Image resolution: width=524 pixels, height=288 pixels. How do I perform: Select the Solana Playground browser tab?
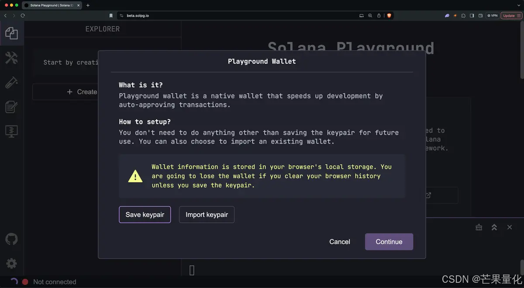[x=52, y=5]
